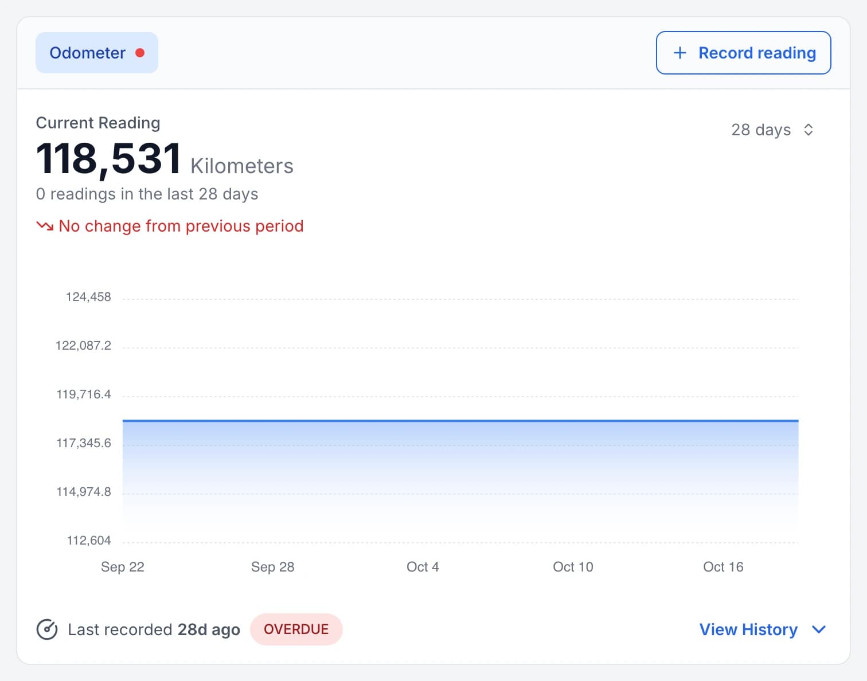Click the up-down chevrons beside 28 days
867x681 pixels.
pos(809,130)
